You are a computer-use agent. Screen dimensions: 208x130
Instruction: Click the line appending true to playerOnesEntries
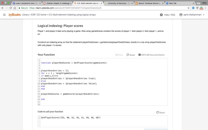click(x=68, y=78)
